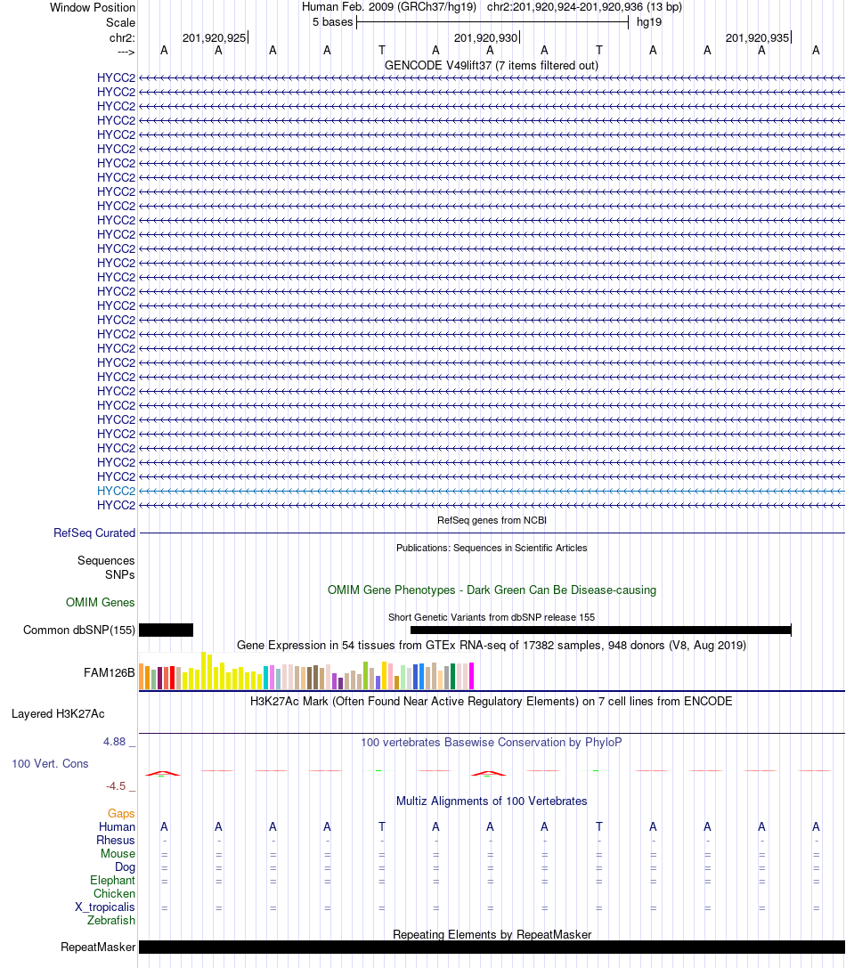
Task: Click the Zebrafish species label
Action: point(111,921)
